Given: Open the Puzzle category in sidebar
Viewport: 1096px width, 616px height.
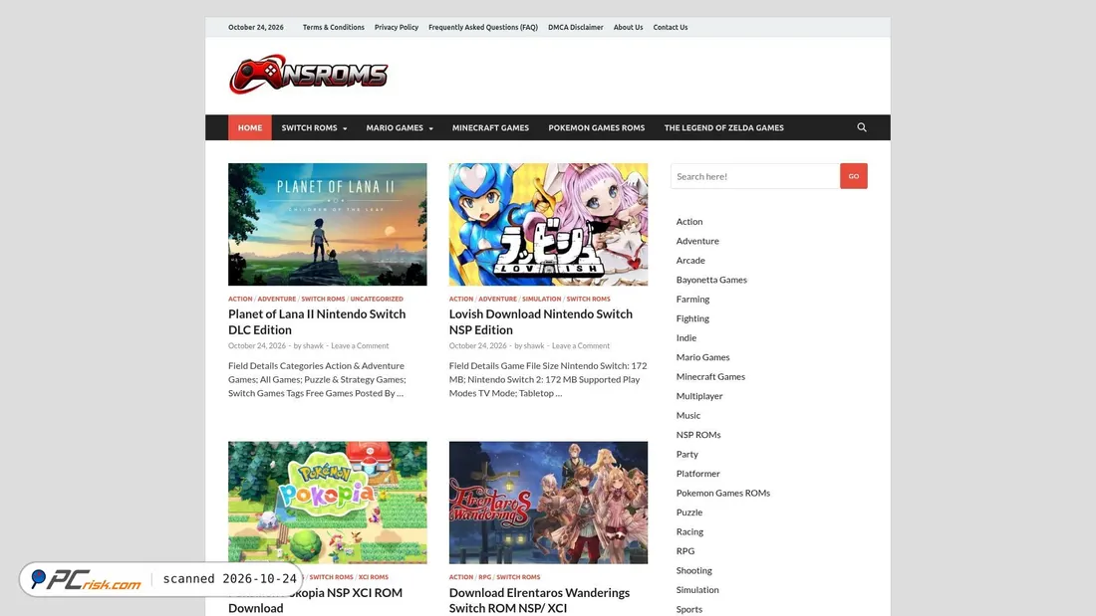Looking at the screenshot, I should click(x=689, y=513).
